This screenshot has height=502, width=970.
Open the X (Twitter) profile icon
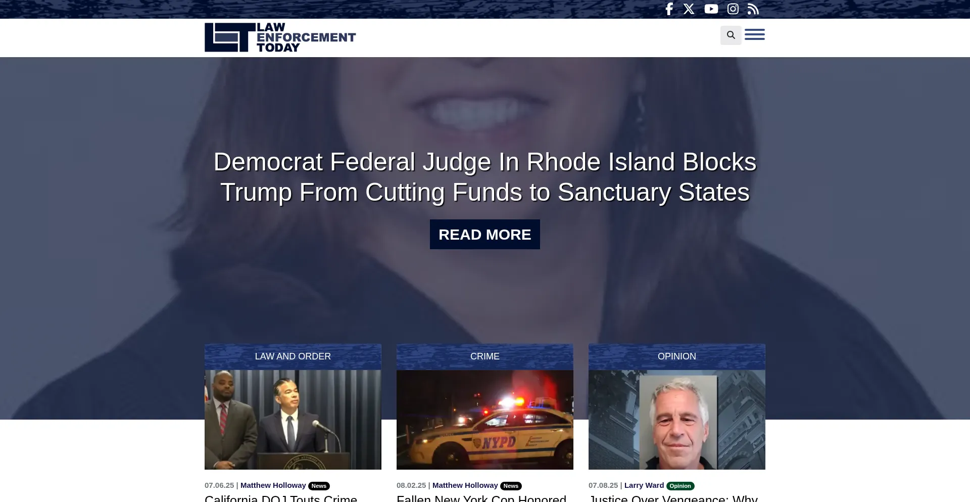coord(689,9)
